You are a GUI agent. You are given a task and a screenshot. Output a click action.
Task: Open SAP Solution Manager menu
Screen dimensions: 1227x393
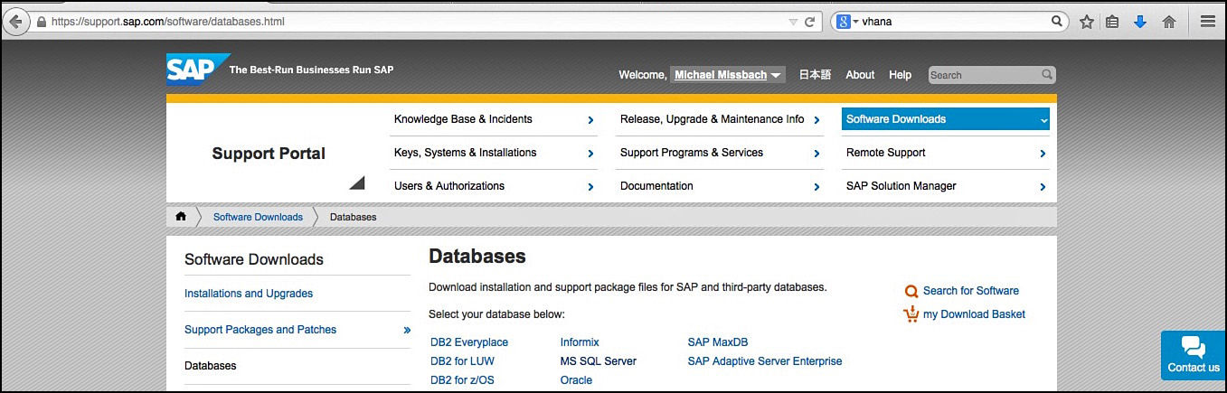click(946, 186)
